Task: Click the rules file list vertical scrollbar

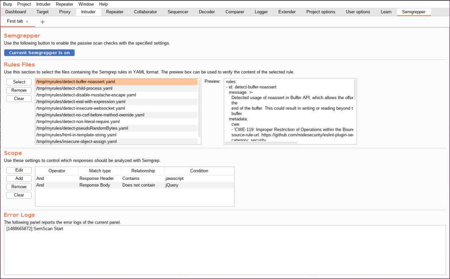Action: point(199,108)
